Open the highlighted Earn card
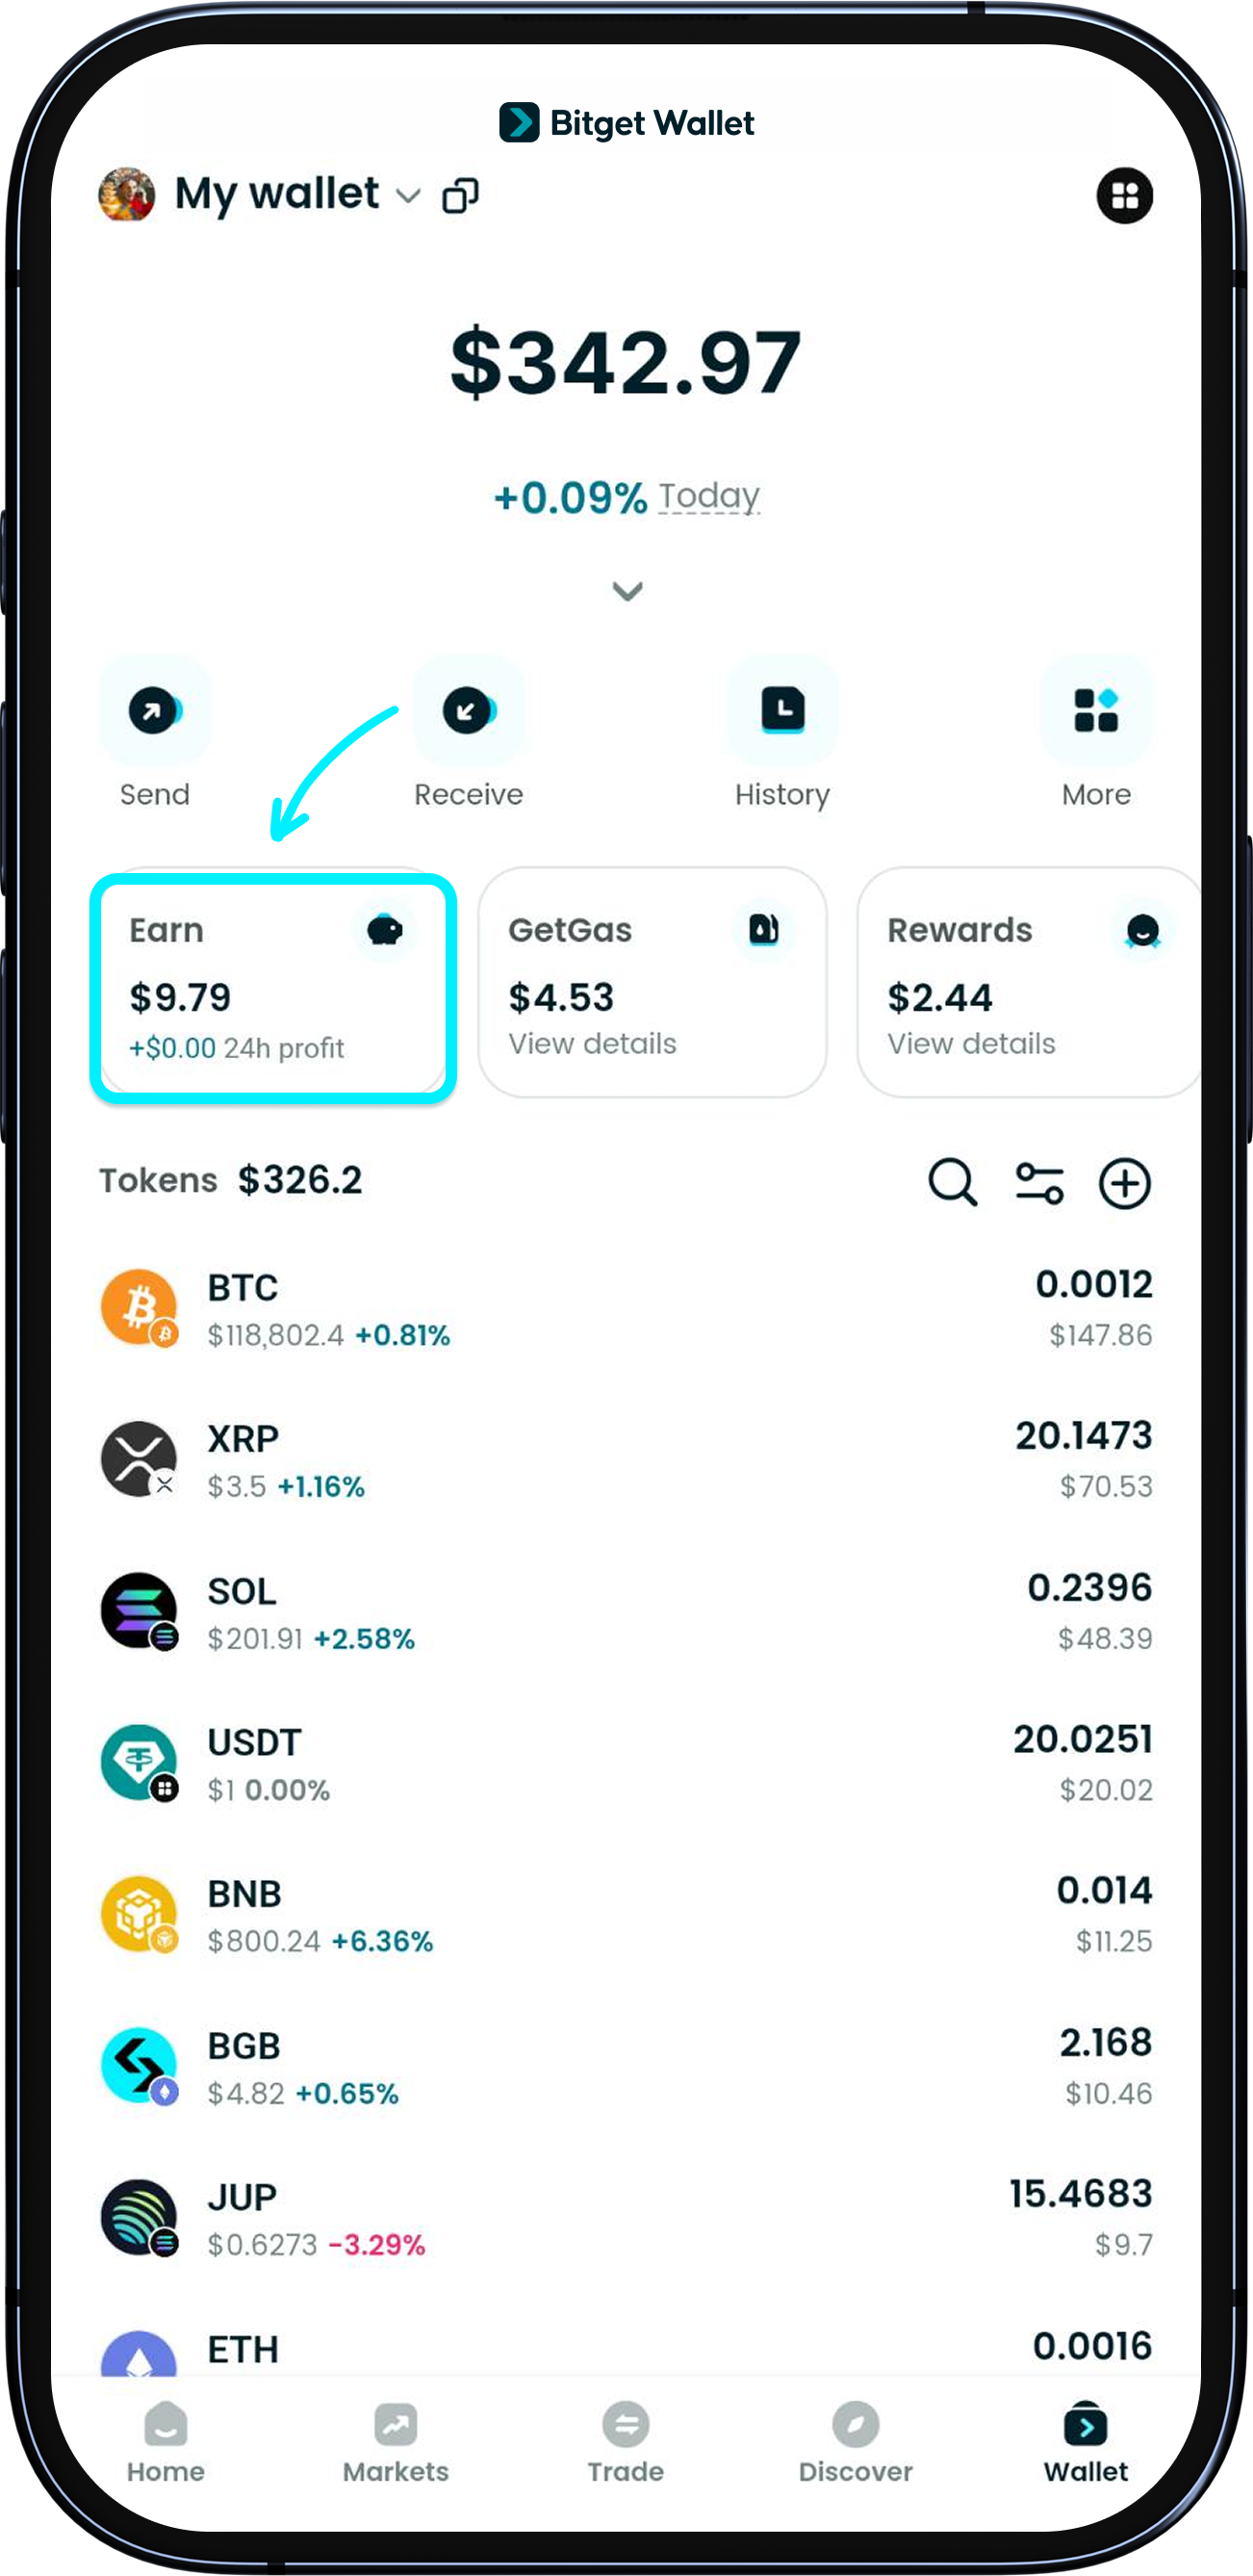 pos(272,988)
